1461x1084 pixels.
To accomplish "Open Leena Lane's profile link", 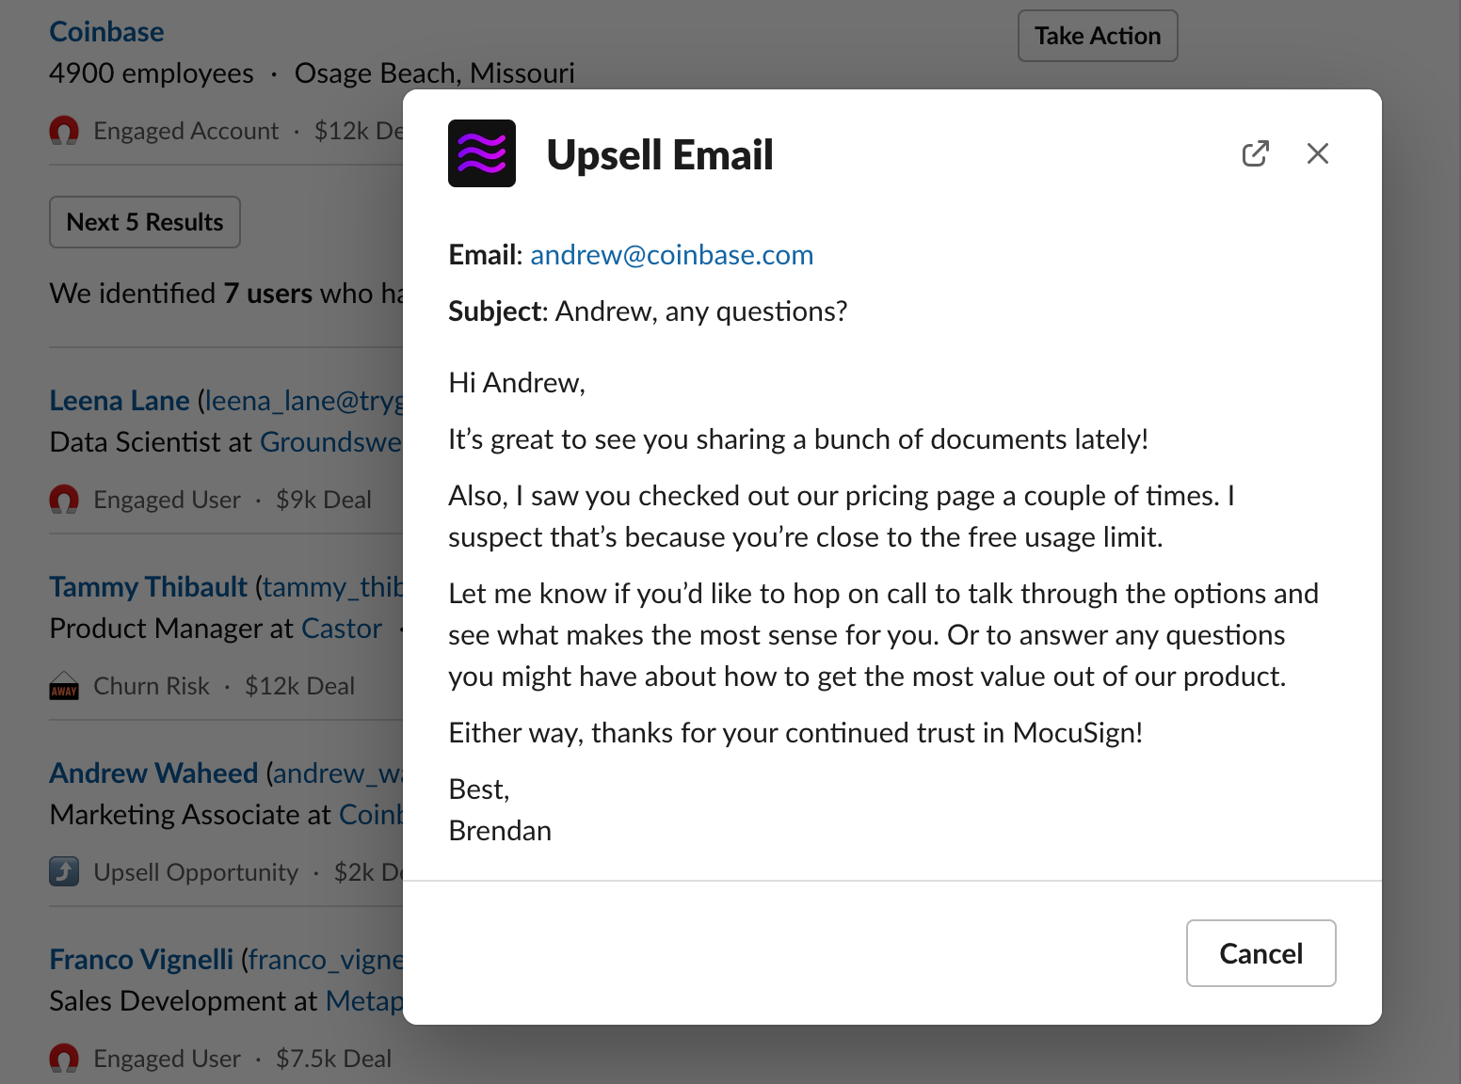I will pyautogui.click(x=120, y=401).
